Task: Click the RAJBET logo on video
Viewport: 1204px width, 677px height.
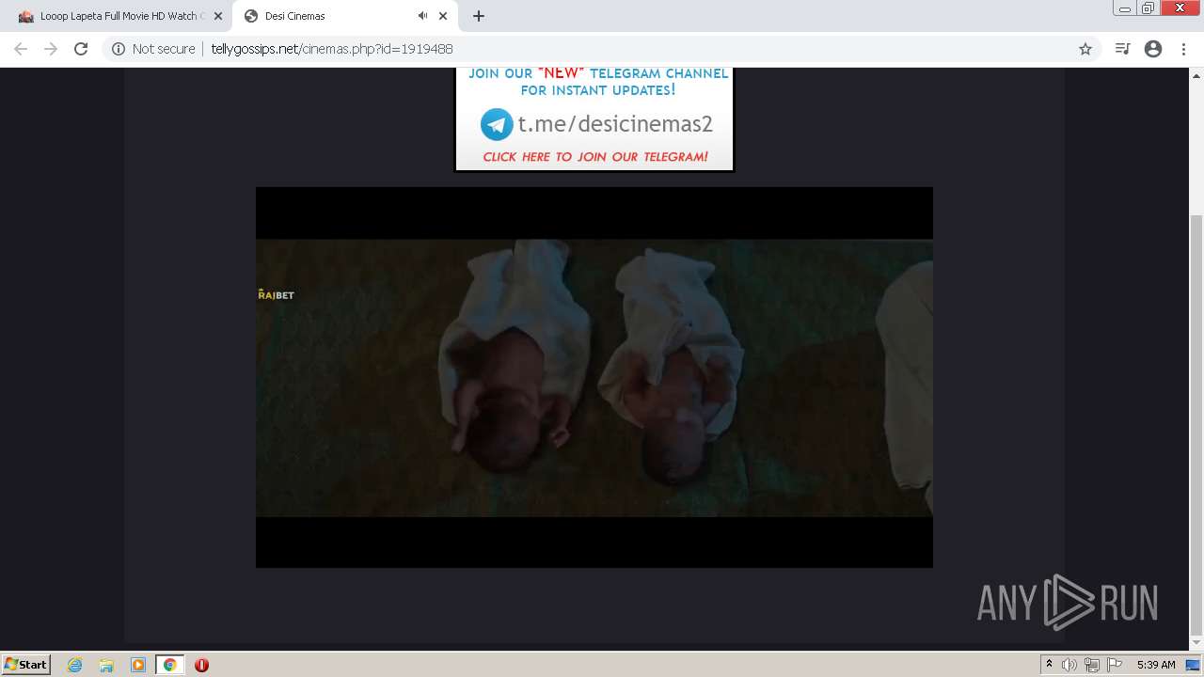Action: click(276, 294)
